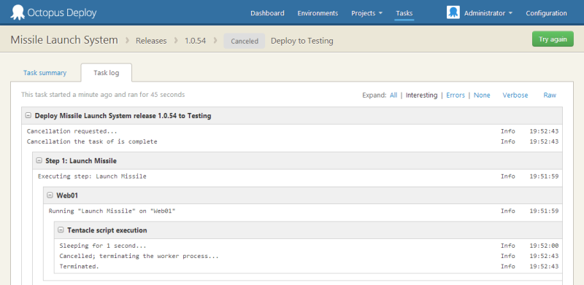Set log expansion to None
This screenshot has width=584, height=285.
click(482, 95)
